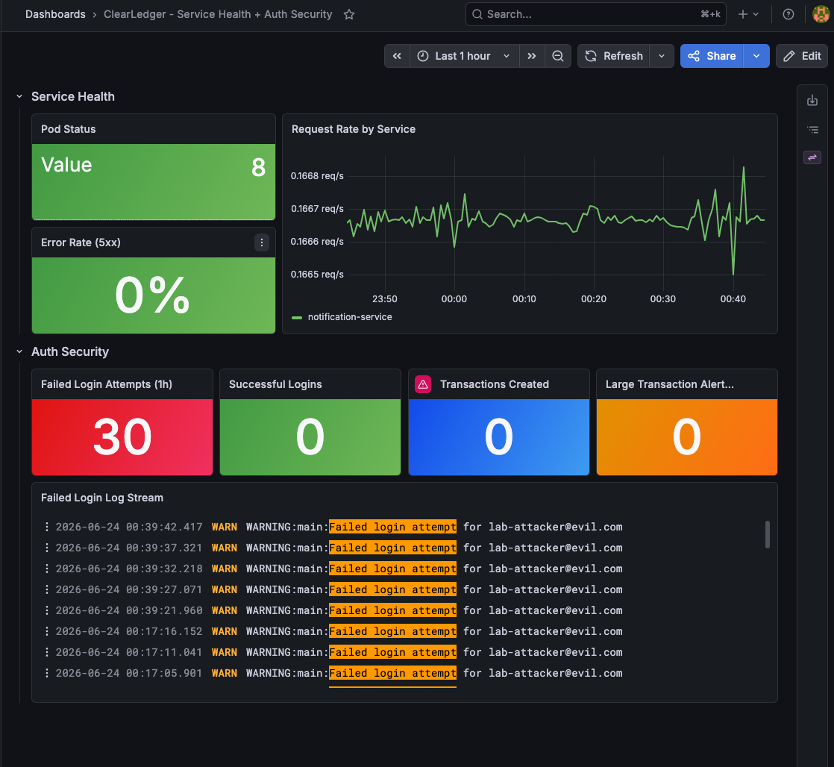Collapse the Service Health row
The height and width of the screenshot is (767, 834).
click(19, 96)
